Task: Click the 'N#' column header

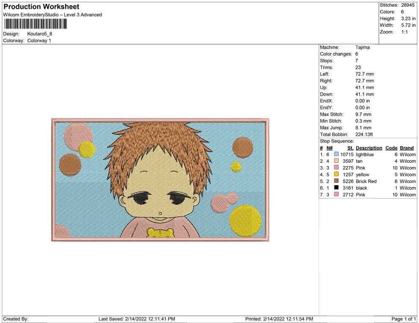Action: (x=329, y=148)
